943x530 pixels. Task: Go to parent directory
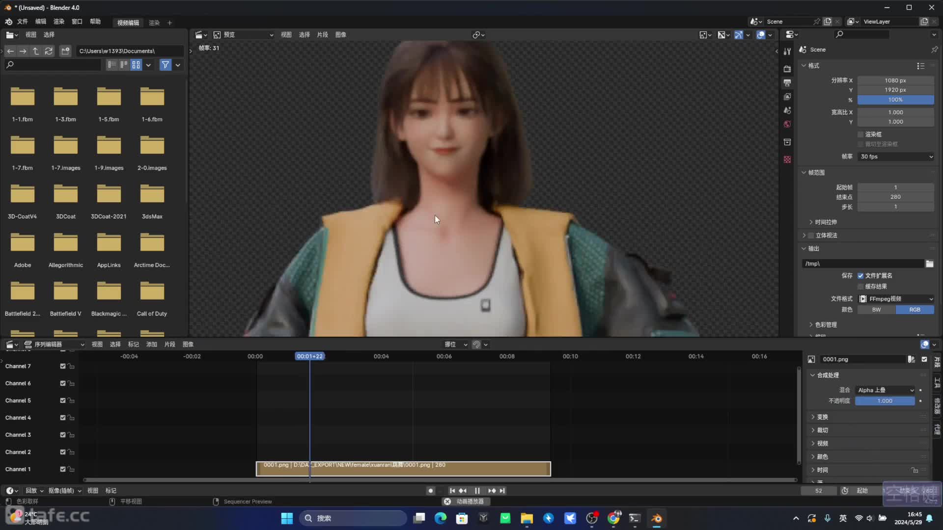coord(35,51)
